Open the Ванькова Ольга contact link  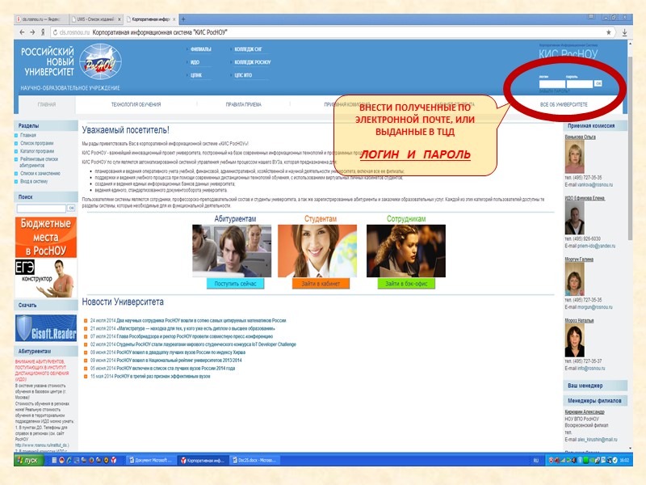pos(580,137)
